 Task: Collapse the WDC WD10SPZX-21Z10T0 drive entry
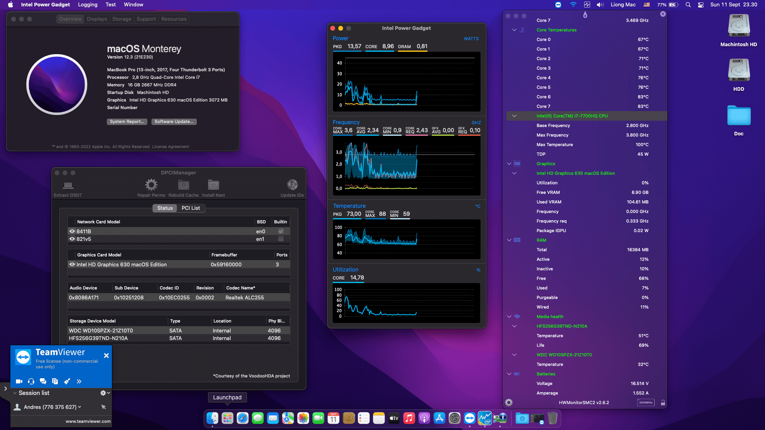pyautogui.click(x=514, y=355)
